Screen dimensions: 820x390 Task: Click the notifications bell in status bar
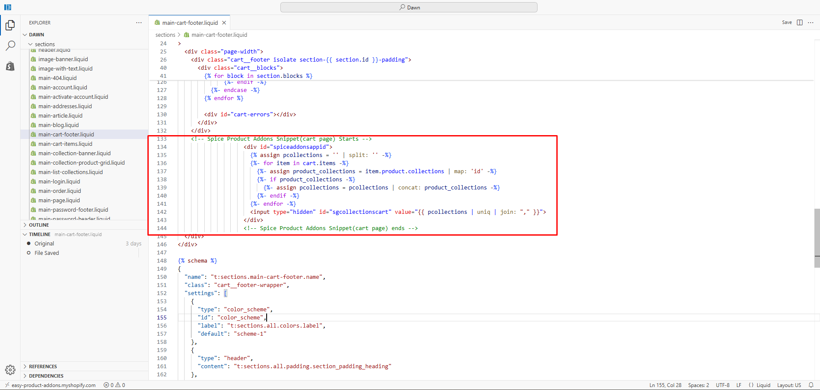pyautogui.click(x=811, y=385)
